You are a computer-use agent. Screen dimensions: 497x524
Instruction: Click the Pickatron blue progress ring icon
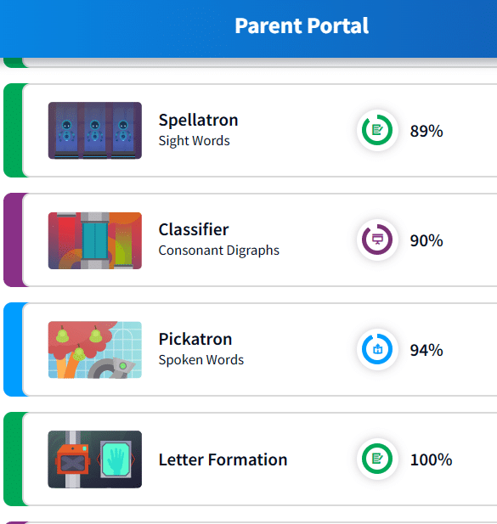[x=377, y=349]
